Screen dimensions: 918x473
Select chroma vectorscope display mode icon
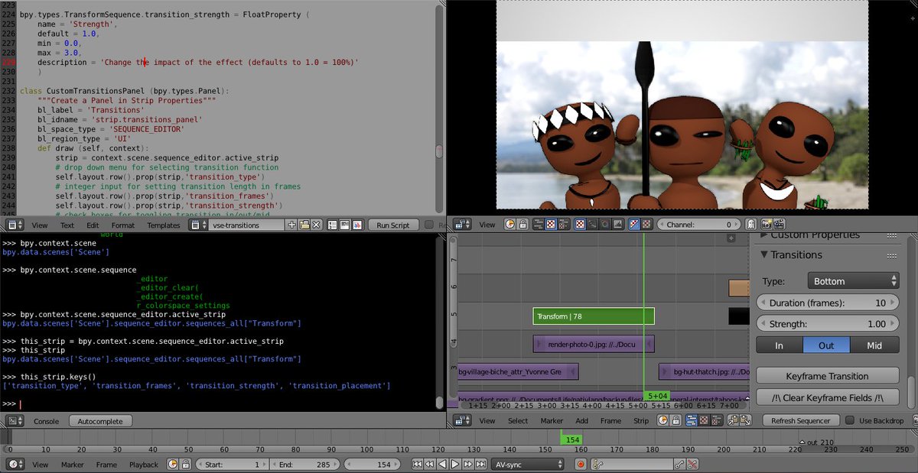[604, 224]
